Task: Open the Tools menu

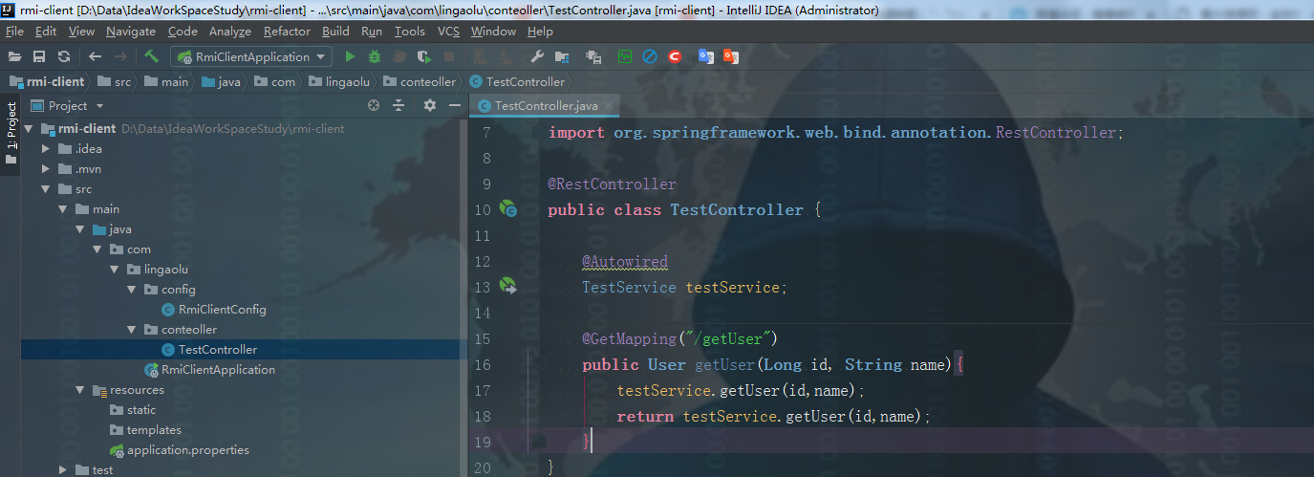Action: click(x=410, y=32)
